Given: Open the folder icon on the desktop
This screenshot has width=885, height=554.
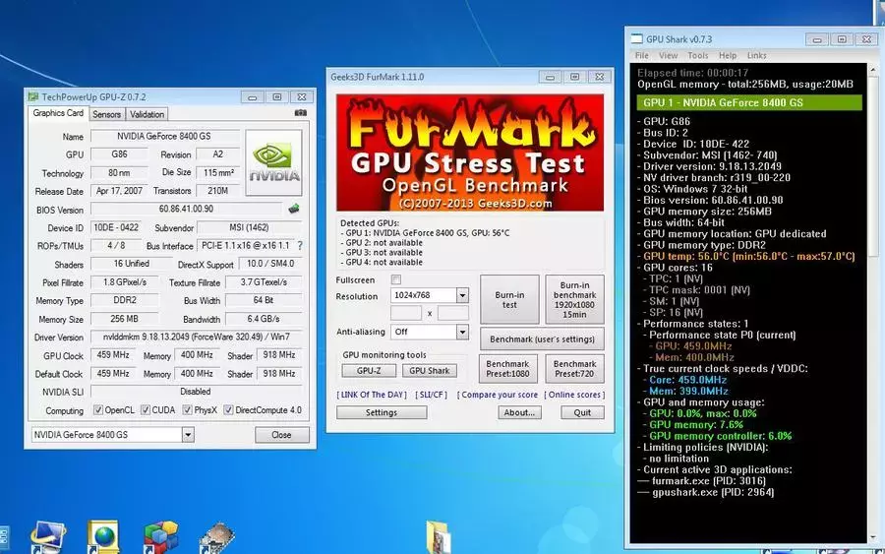Looking at the screenshot, I should pyautogui.click(x=438, y=536).
